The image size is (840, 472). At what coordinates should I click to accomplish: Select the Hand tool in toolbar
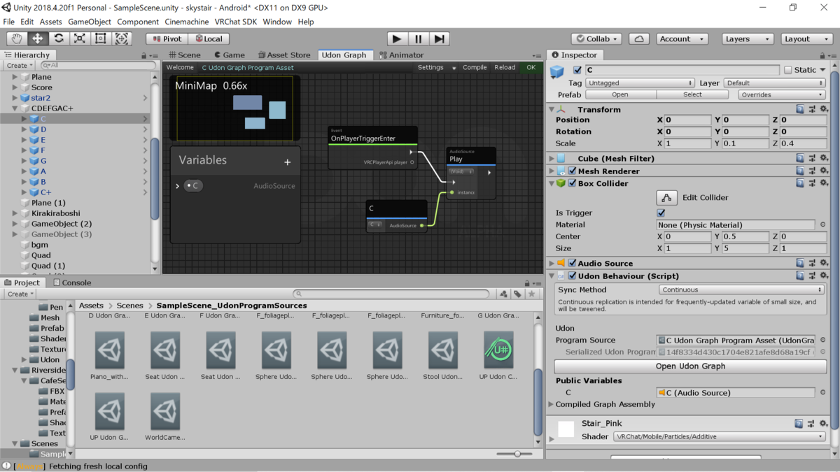(x=17, y=39)
